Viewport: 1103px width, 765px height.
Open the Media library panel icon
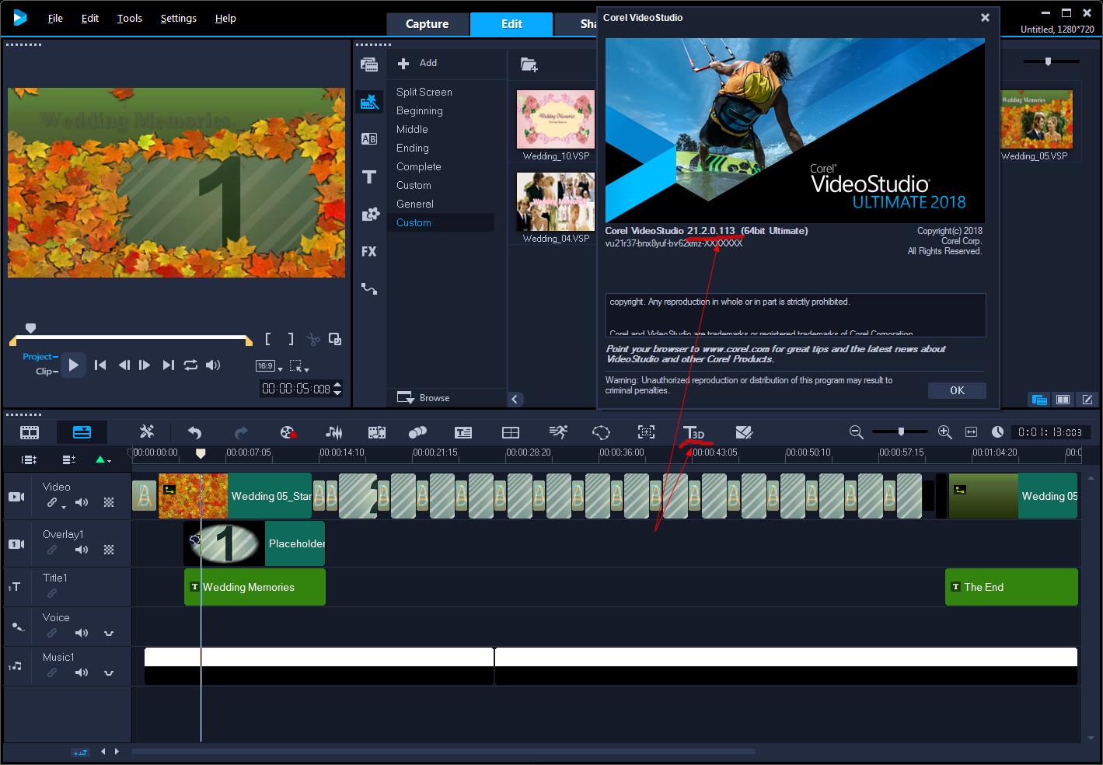point(369,65)
